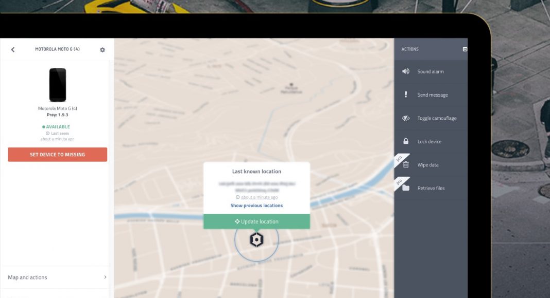Click the 'Motorola Moto G (4)' name below phone image
This screenshot has height=298, width=550.
click(x=58, y=108)
